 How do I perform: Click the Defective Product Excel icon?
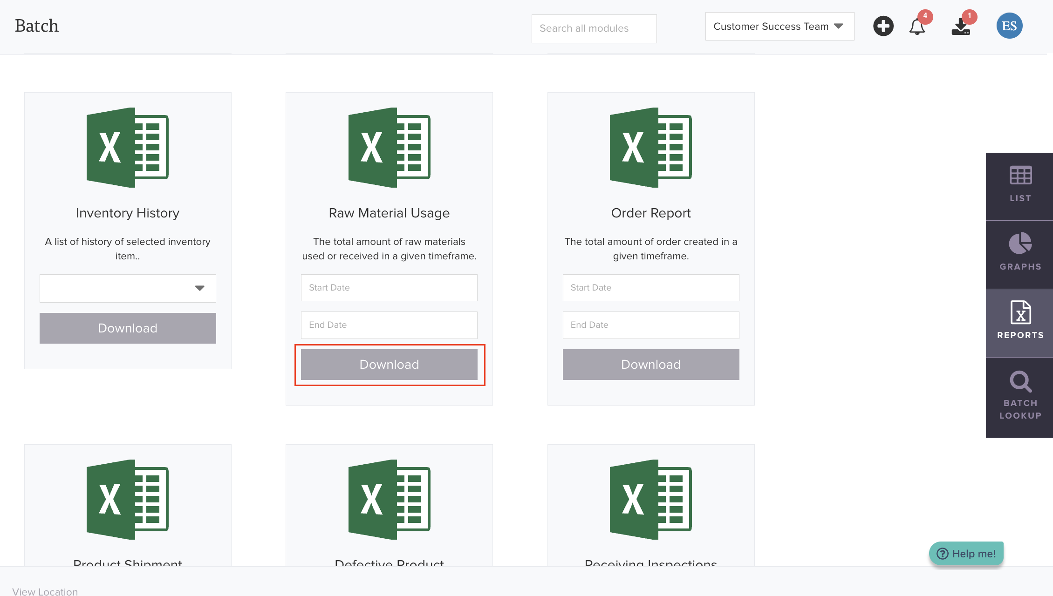point(389,500)
